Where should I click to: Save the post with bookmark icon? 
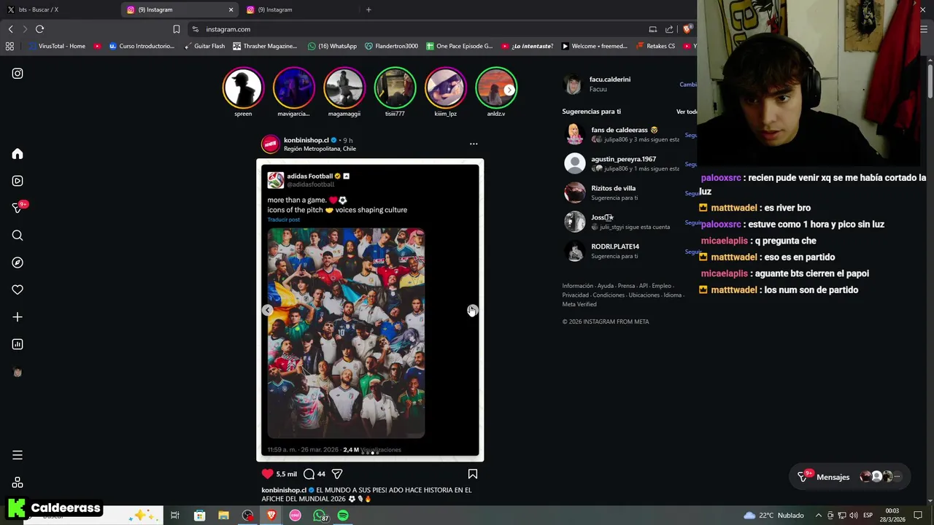[x=473, y=474]
